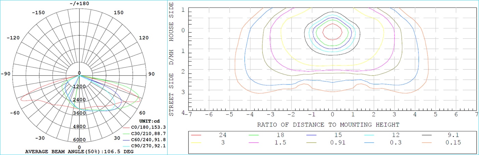Click the 6 tick on horizontal axis
The height and width of the screenshot is (155, 479).
click(x=456, y=114)
